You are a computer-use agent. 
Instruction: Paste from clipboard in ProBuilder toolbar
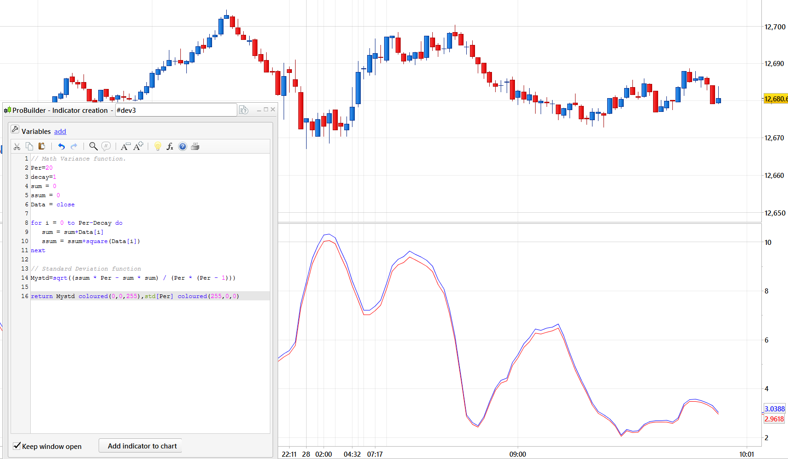coord(42,146)
